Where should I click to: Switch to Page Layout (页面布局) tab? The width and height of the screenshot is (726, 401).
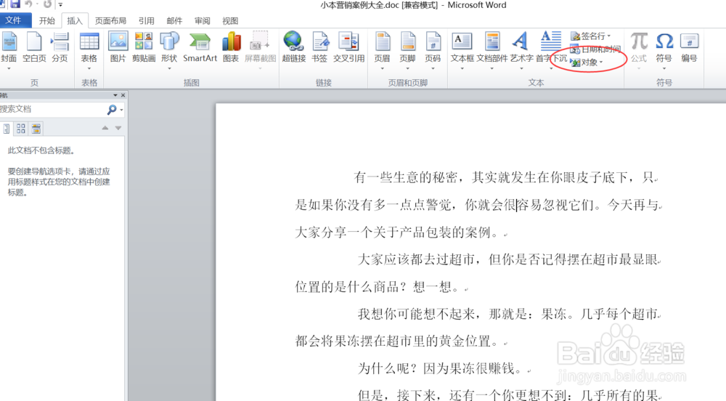point(110,21)
